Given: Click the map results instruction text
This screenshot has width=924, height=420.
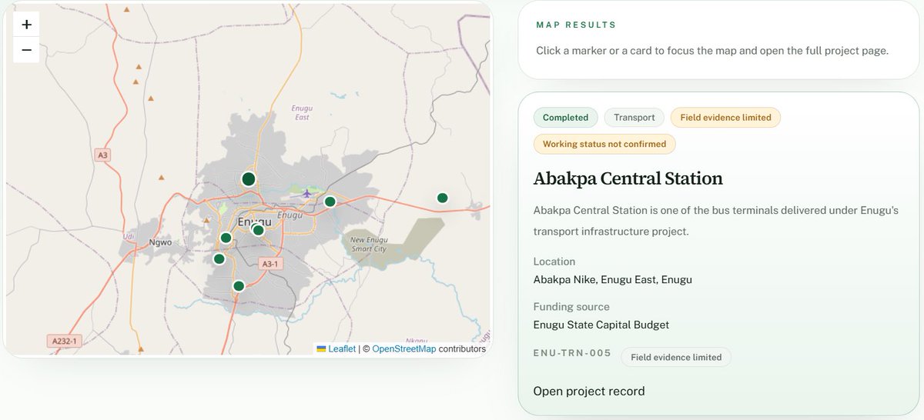Looking at the screenshot, I should [x=712, y=51].
